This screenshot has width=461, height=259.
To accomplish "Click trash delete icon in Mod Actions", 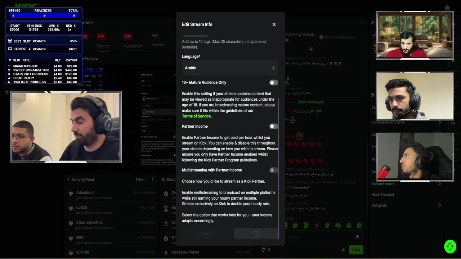I will point(166,223).
